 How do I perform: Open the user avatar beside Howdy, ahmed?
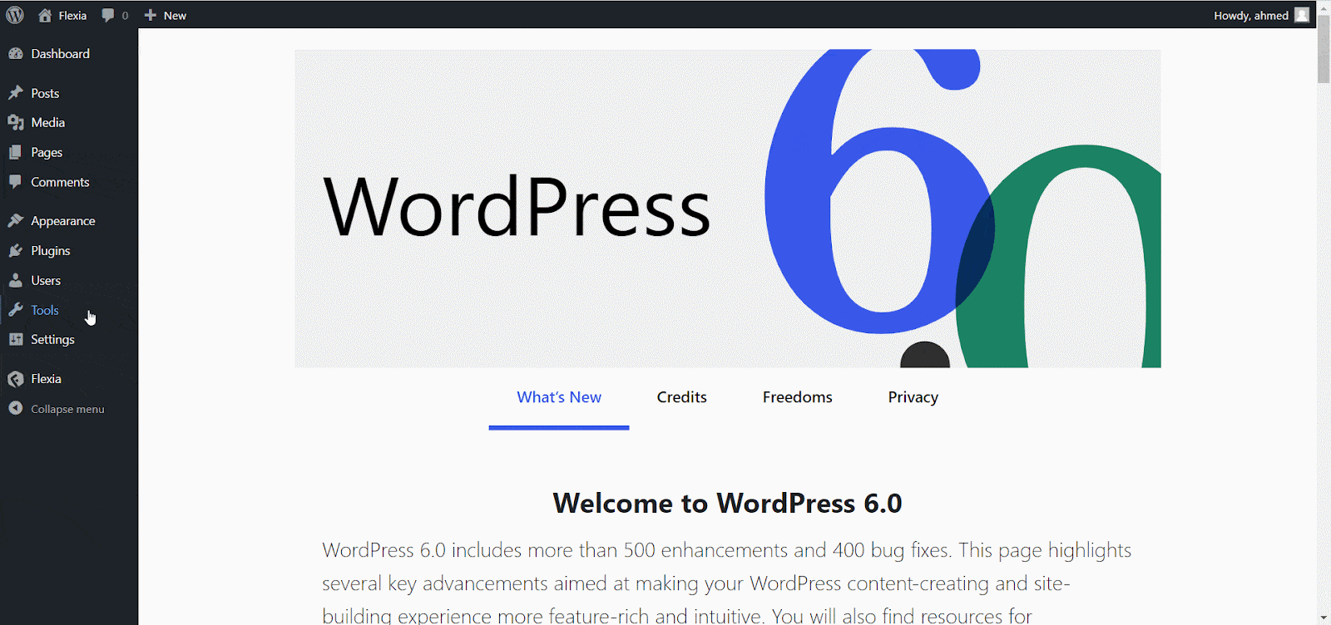point(1302,15)
